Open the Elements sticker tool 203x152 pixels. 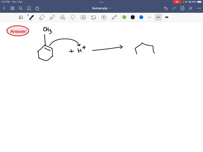(83, 17)
